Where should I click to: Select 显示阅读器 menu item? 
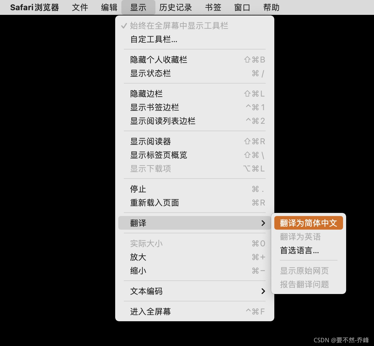click(x=195, y=141)
